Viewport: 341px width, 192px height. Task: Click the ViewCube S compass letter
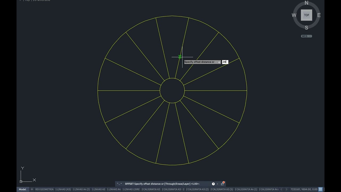click(x=306, y=27)
